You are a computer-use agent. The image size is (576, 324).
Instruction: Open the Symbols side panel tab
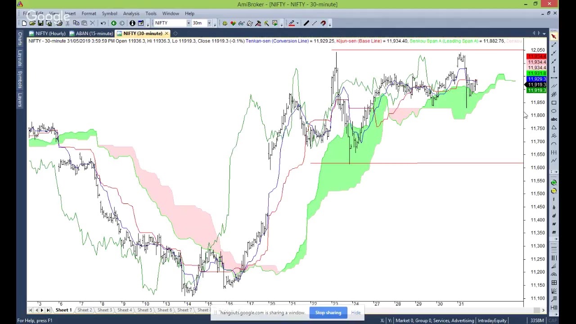(20, 79)
